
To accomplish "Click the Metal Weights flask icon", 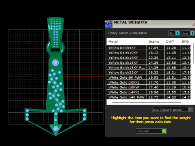I will [x=108, y=24].
